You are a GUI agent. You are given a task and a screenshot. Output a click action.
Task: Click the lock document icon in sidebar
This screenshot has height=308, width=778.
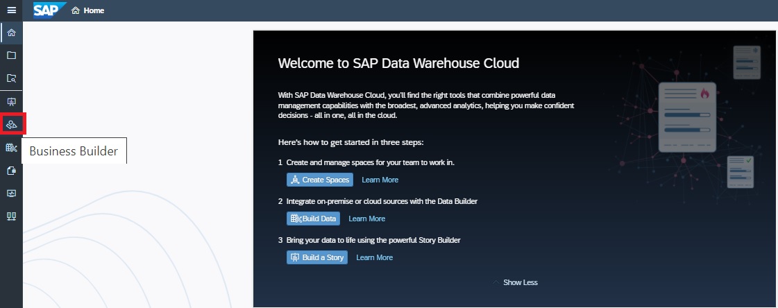[x=11, y=171]
